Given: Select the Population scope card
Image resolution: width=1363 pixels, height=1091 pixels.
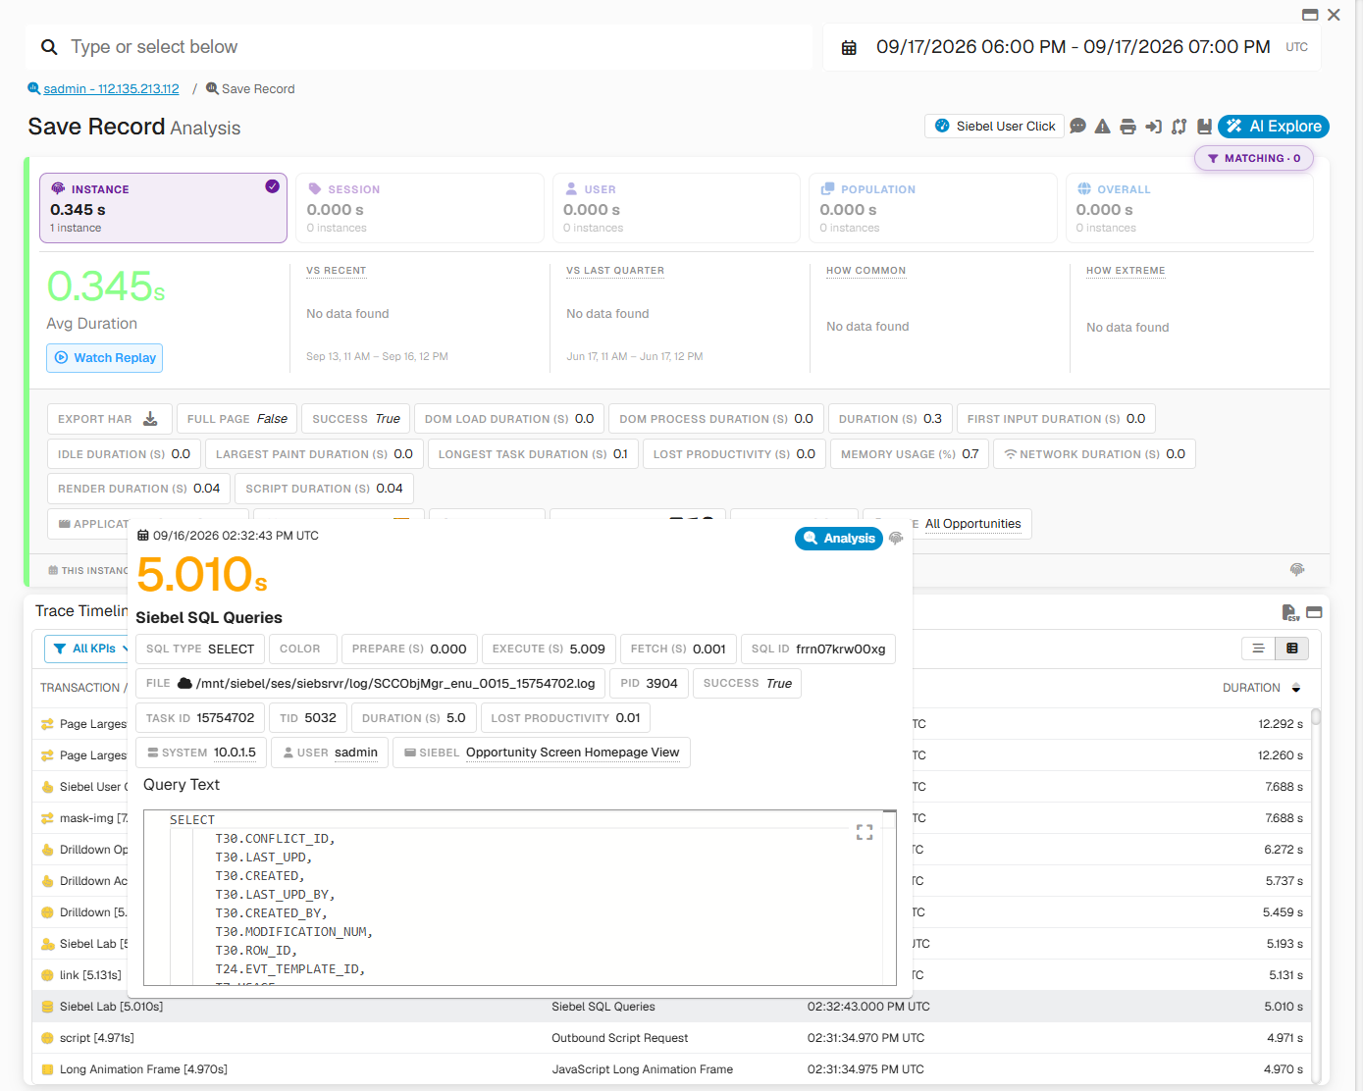Looking at the screenshot, I should tap(933, 208).
